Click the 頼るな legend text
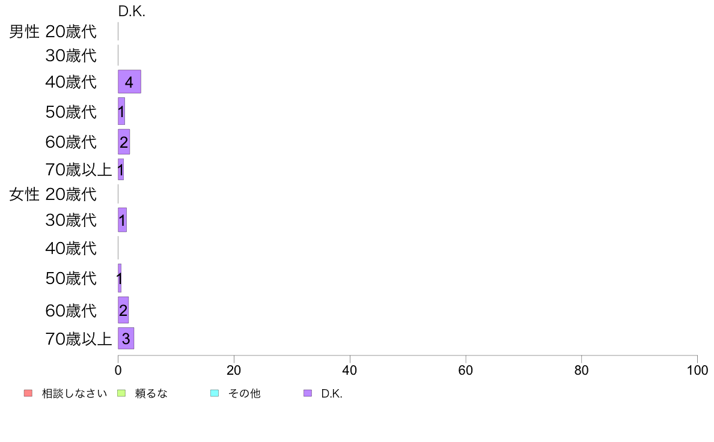The height and width of the screenshot is (442, 714). [151, 393]
